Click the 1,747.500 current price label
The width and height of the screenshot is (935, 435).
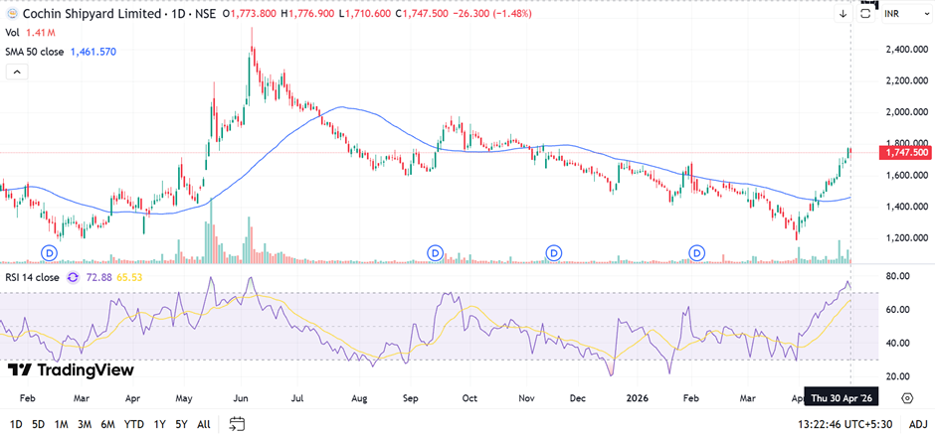(905, 152)
